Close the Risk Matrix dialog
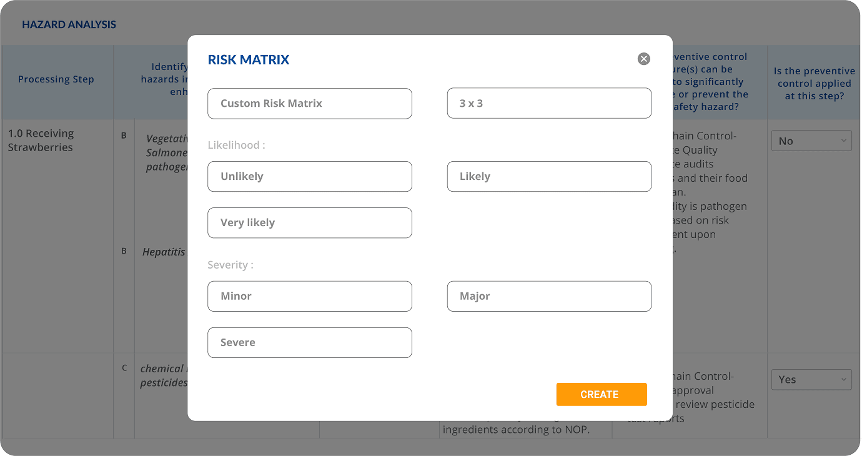This screenshot has height=456, width=862. tap(643, 59)
